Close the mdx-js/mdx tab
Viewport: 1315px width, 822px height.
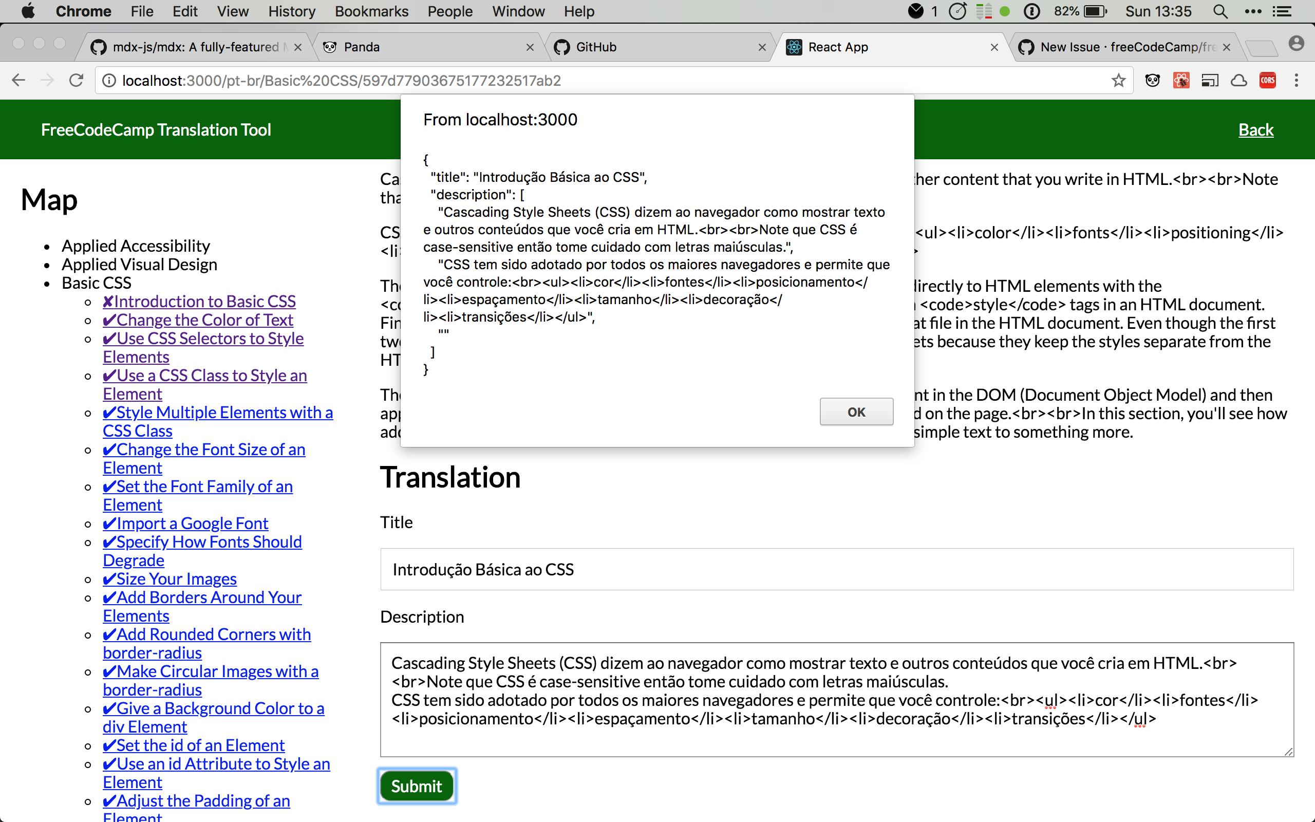coord(298,47)
